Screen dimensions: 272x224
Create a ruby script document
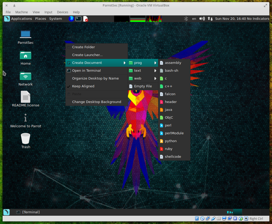174,149
